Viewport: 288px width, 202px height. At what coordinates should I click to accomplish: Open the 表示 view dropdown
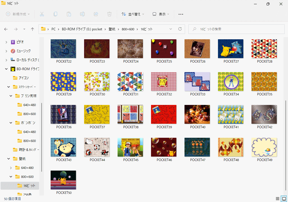[161, 14]
